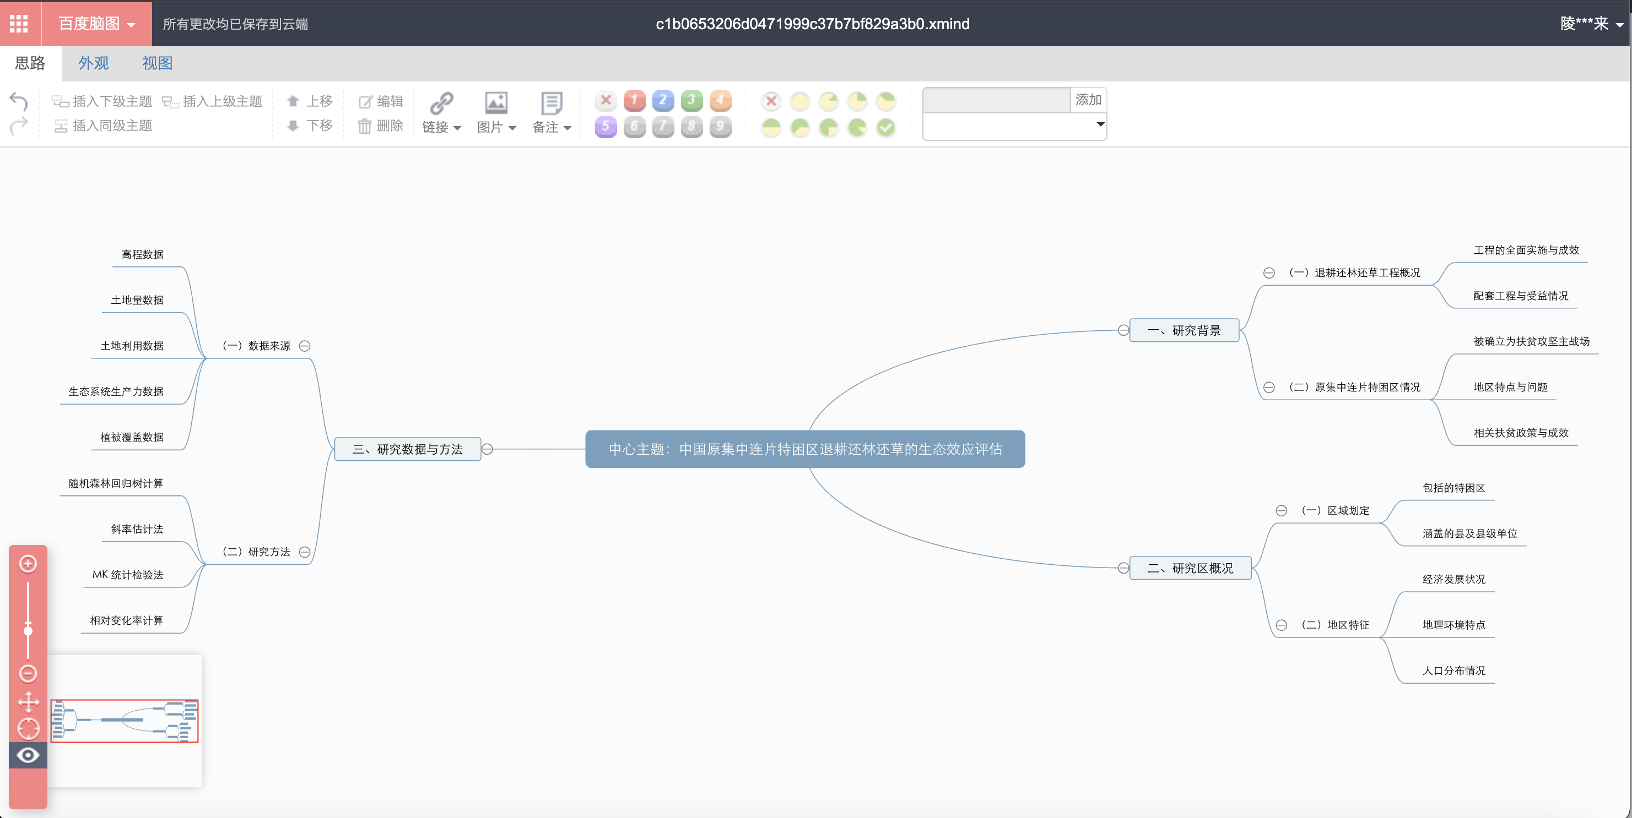Collapse (二) 研究方法 node
This screenshot has width=1632, height=818.
click(305, 552)
